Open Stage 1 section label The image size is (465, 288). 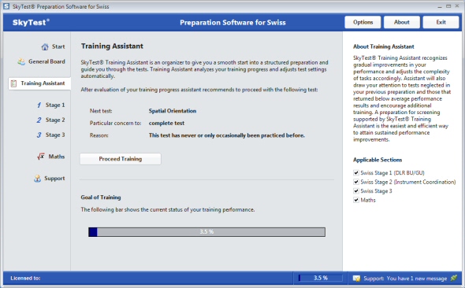click(55, 105)
